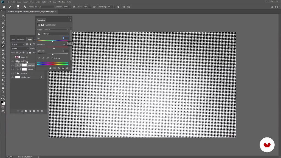This screenshot has width=281, height=158.
Task: Open the Preset dropdown in Properties
Action: pos(56,29)
